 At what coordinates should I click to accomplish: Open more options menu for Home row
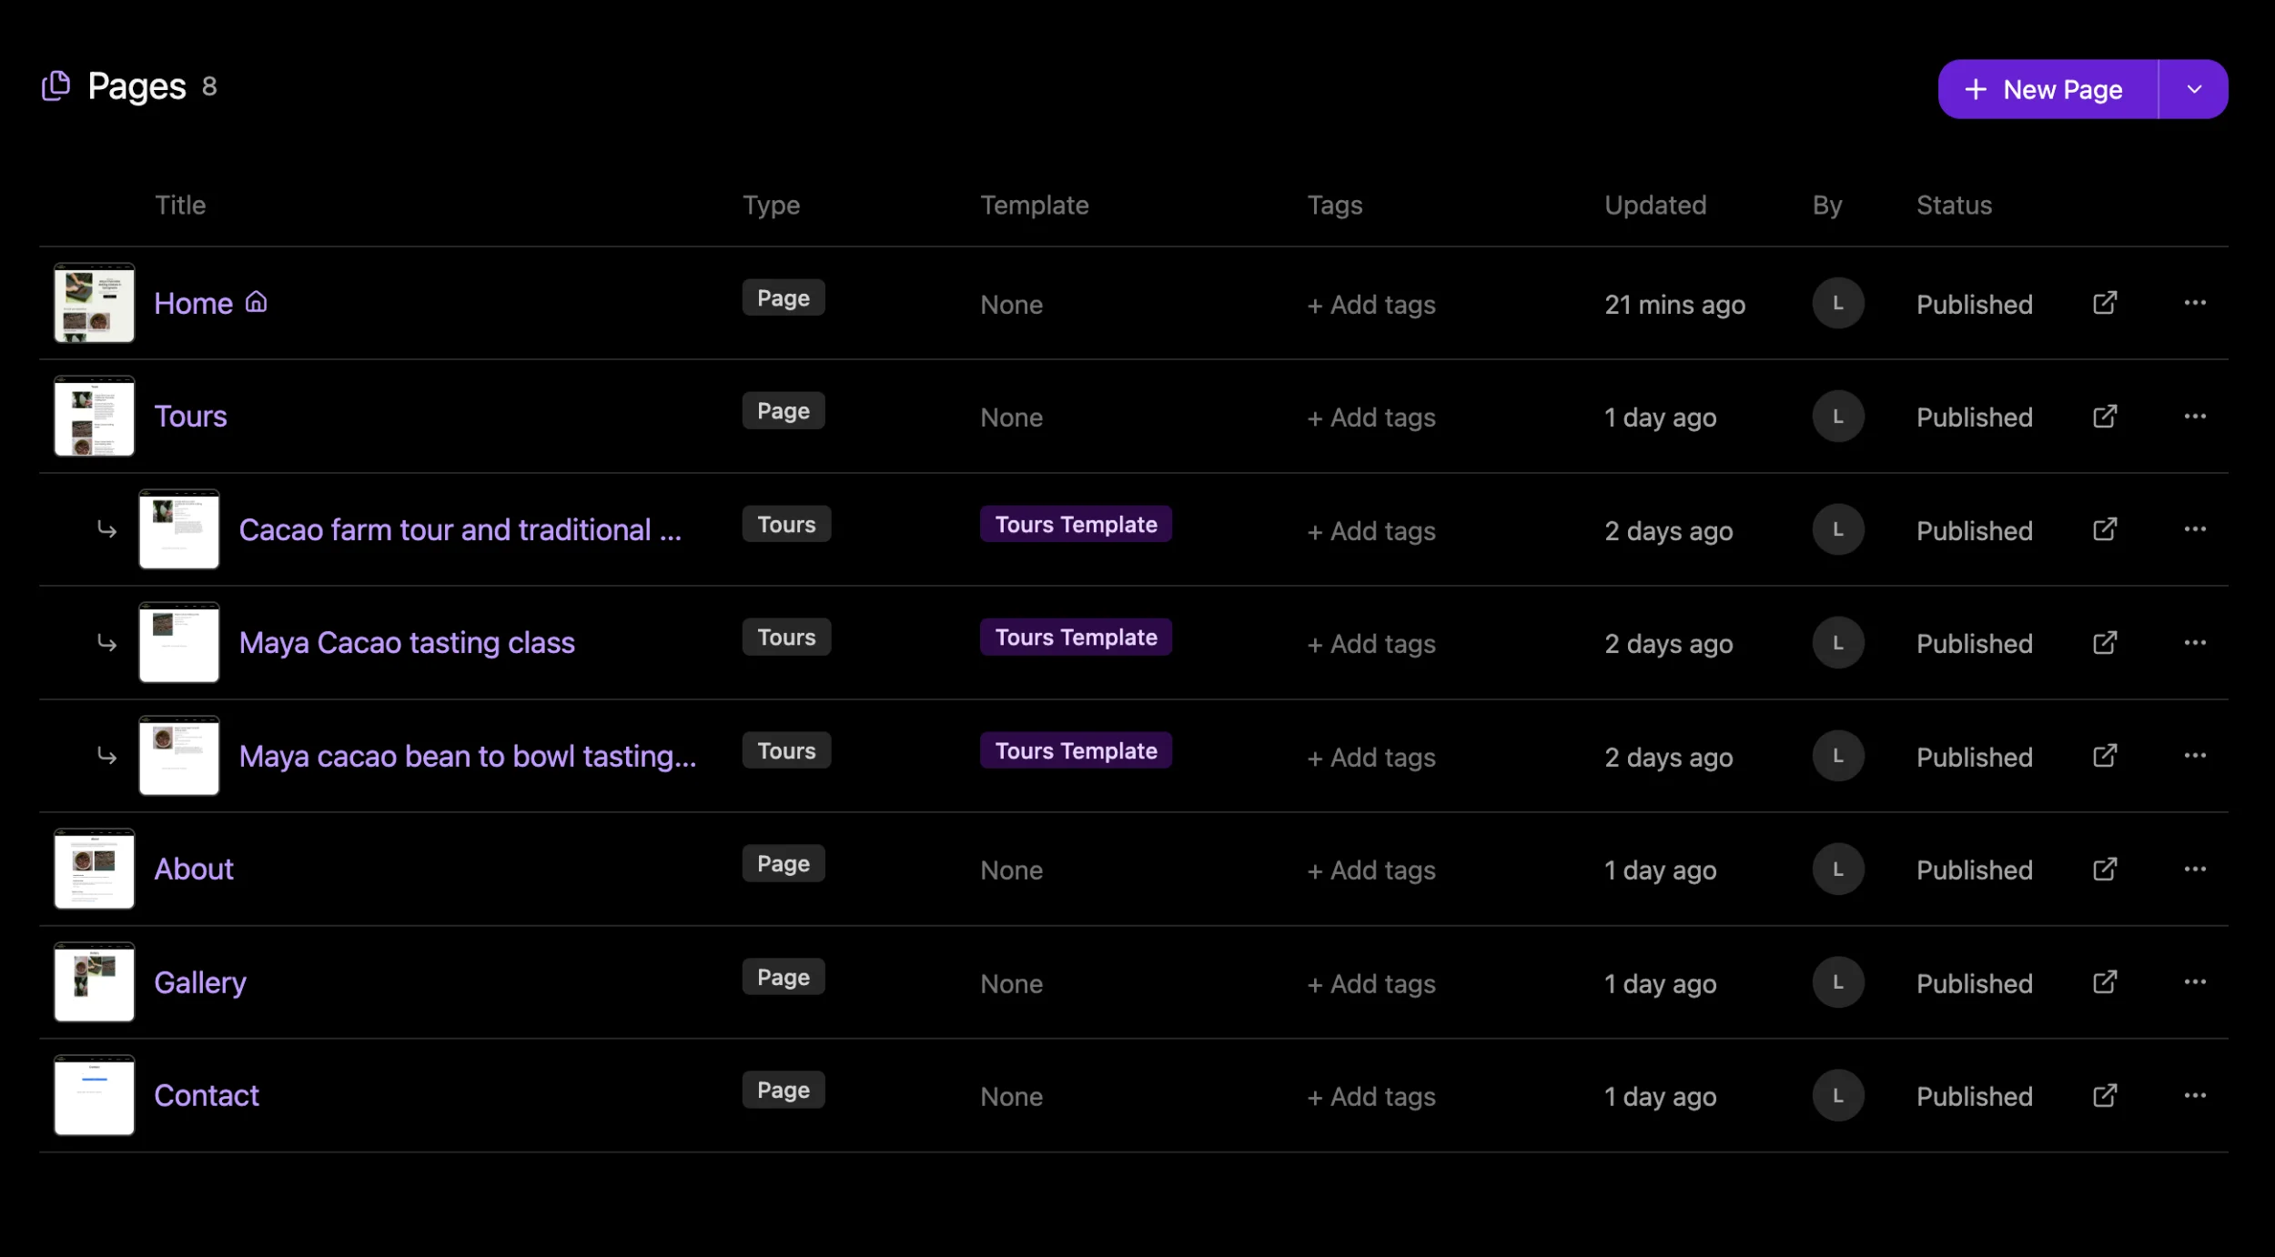(x=2195, y=303)
